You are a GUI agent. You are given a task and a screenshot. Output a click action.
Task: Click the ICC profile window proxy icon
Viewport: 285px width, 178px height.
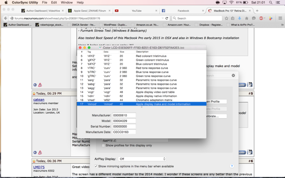click(x=100, y=48)
